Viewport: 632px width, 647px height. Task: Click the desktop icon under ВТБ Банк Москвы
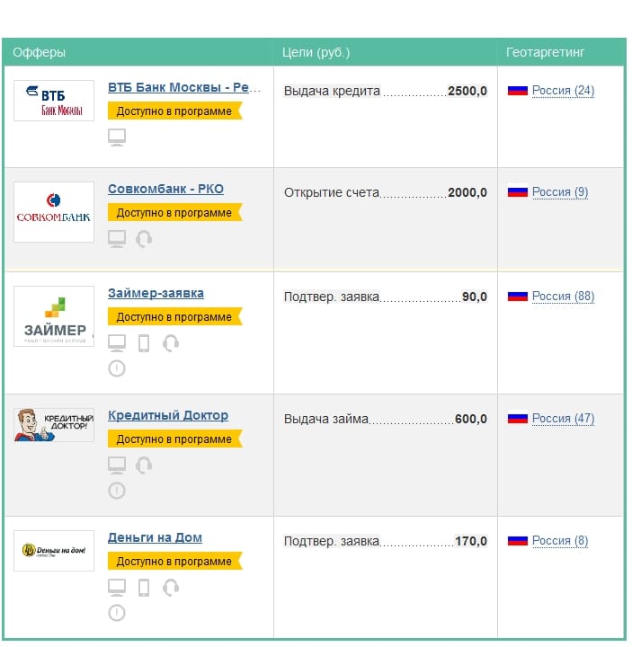click(117, 137)
